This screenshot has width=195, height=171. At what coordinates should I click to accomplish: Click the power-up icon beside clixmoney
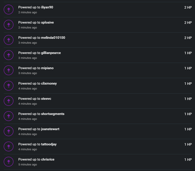9,86
